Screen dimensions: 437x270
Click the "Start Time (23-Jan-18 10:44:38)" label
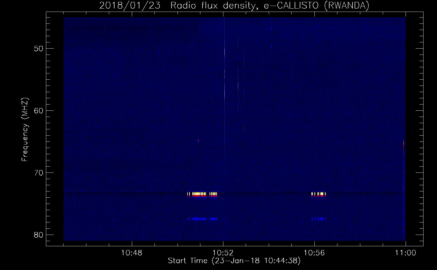pos(234,261)
